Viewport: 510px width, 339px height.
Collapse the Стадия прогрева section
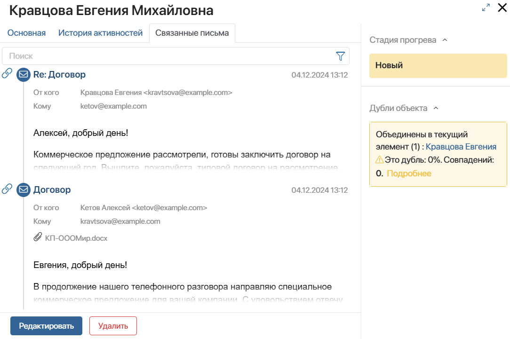click(x=445, y=40)
